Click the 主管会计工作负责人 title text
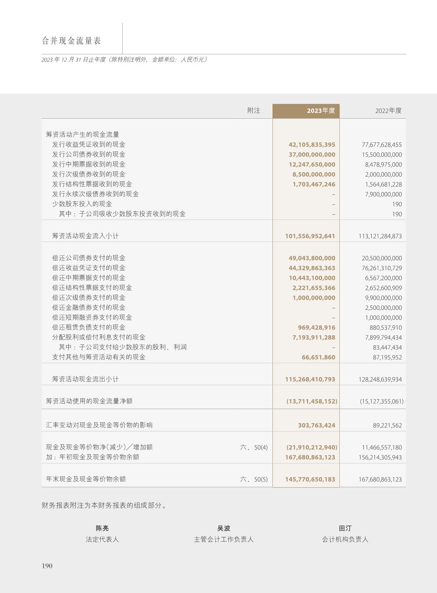The width and height of the screenshot is (437, 593). click(224, 539)
